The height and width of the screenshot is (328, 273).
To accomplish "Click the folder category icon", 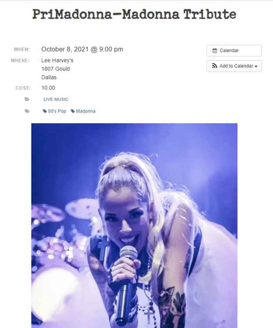I will pos(27,99).
